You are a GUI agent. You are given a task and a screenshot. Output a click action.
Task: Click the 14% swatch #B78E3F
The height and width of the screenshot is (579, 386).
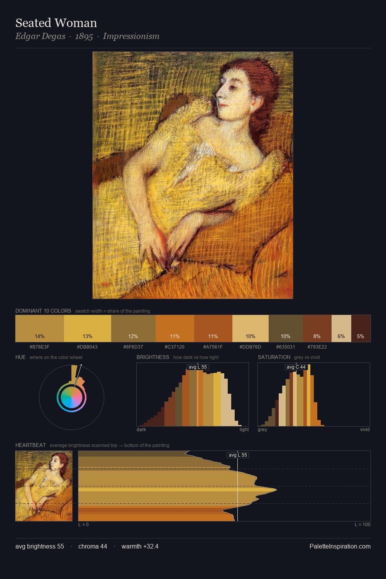(x=40, y=328)
